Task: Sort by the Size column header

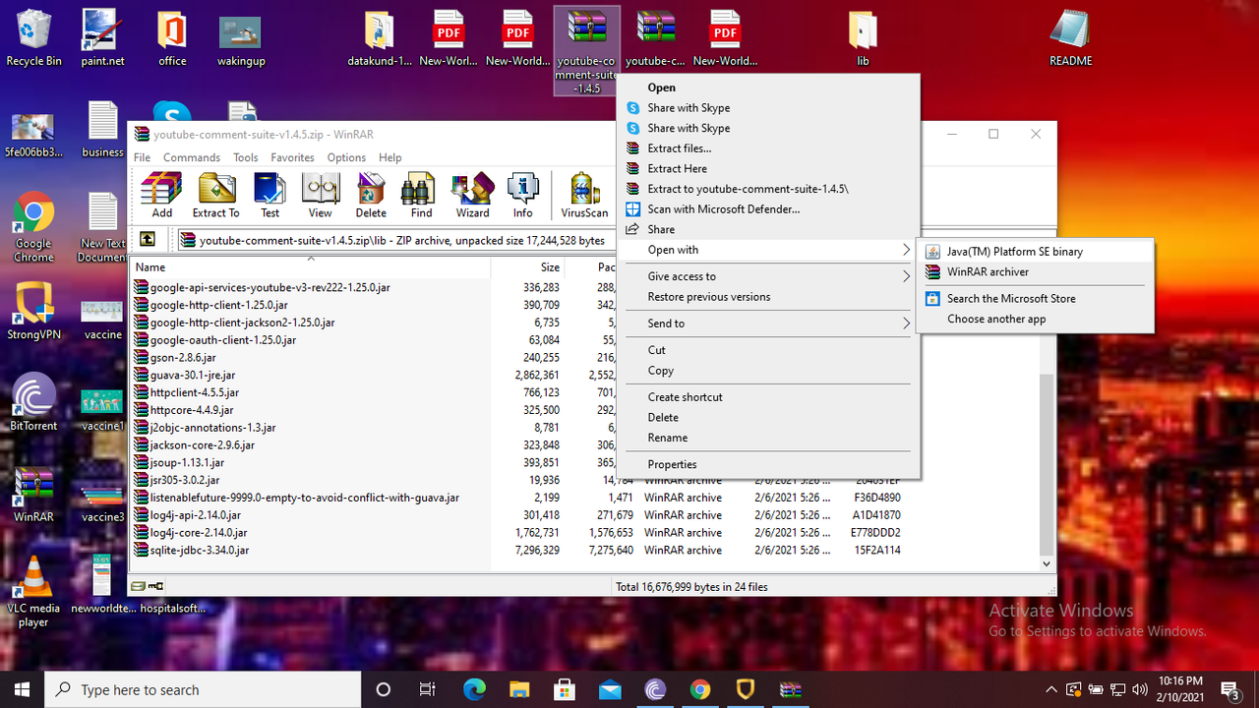Action: [528, 267]
